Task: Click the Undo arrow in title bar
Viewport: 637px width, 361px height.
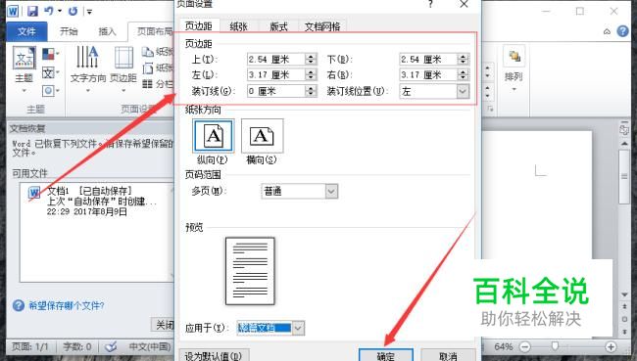Action: point(49,11)
